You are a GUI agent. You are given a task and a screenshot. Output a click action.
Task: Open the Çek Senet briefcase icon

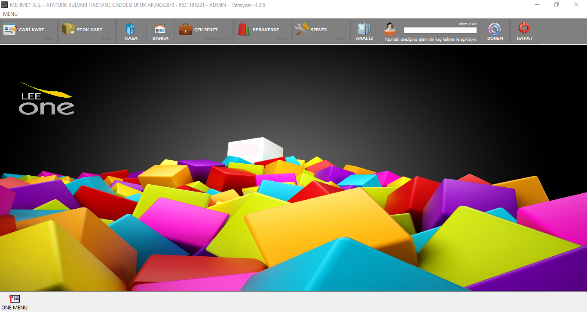click(x=186, y=29)
